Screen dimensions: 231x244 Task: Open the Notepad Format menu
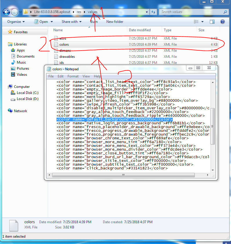[73, 76]
